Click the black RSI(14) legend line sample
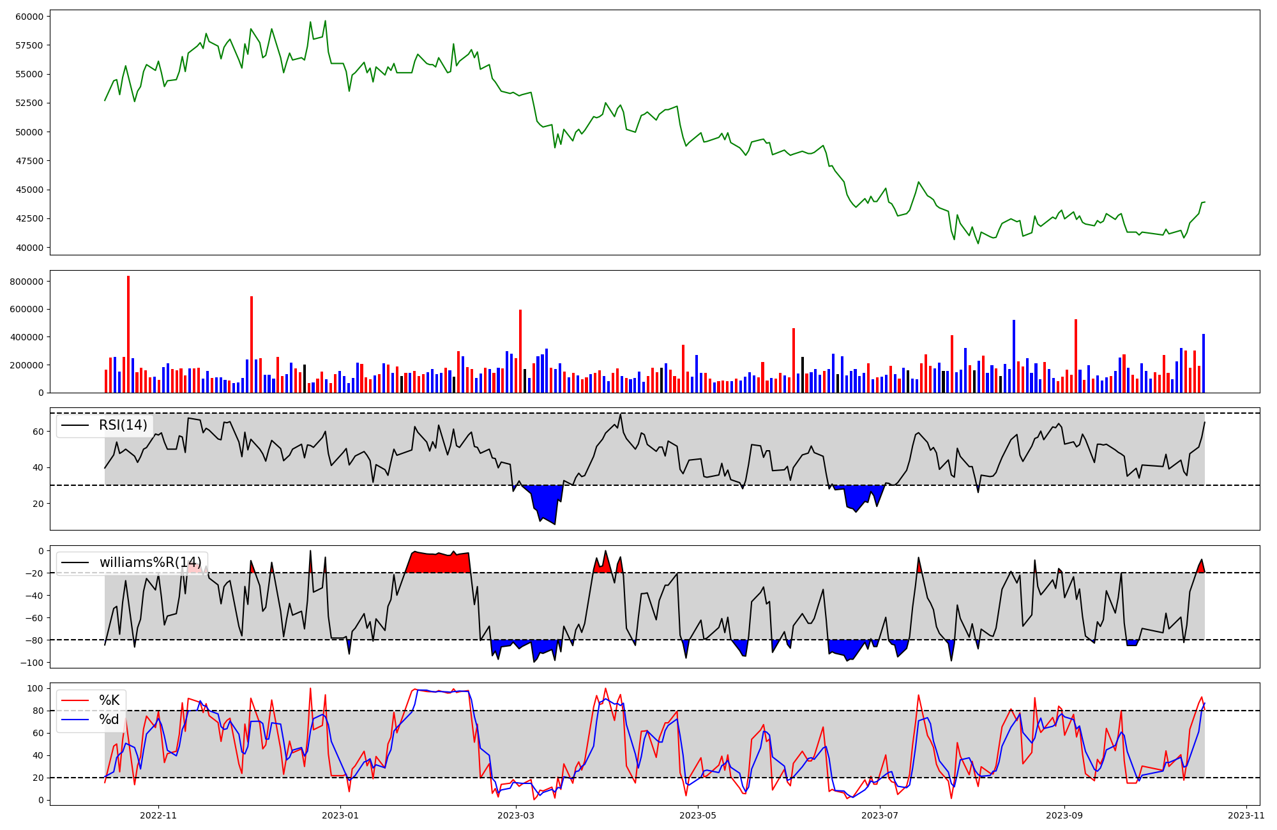This screenshot has width=1277, height=830. pyautogui.click(x=75, y=425)
